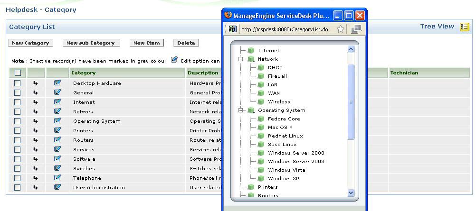
Task: Click edit icon for Printers row
Action: click(57, 130)
